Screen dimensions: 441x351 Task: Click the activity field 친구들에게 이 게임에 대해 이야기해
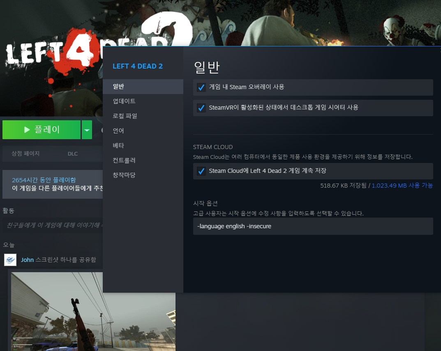coord(53,225)
